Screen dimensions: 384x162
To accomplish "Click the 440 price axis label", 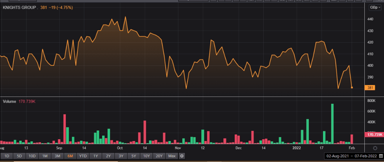I will 370,19.
